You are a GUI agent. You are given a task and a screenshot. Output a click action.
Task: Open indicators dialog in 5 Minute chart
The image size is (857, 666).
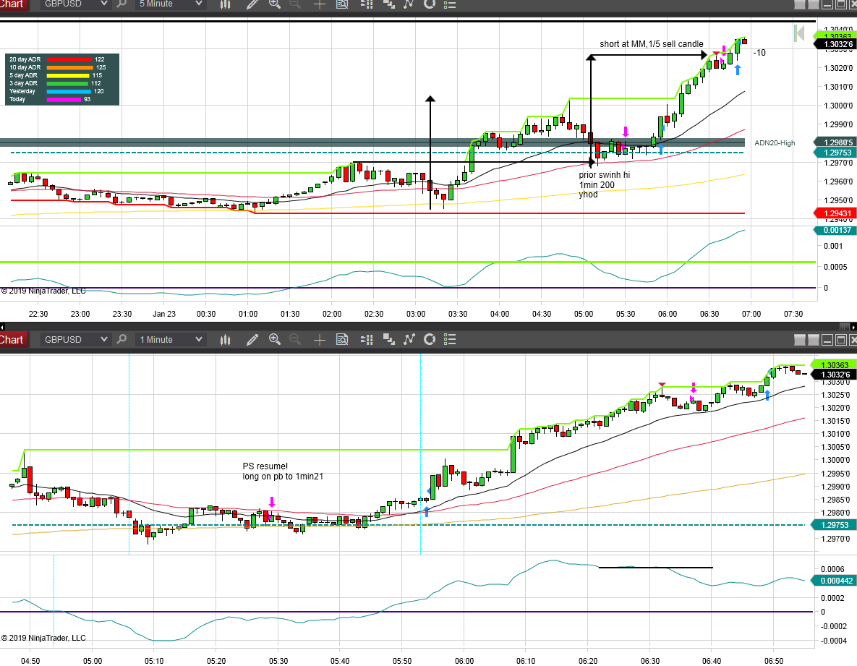coord(409,4)
